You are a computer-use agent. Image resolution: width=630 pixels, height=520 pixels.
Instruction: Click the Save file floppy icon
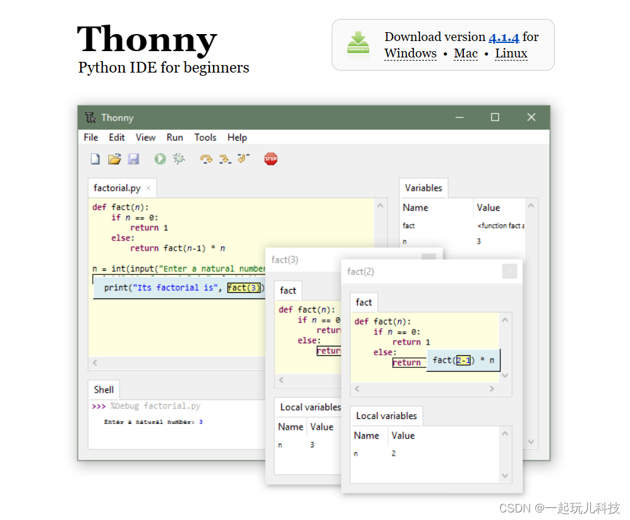pyautogui.click(x=133, y=159)
